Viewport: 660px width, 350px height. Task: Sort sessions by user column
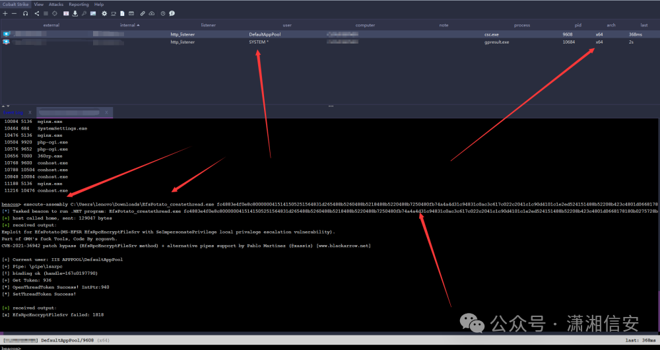tap(287, 25)
